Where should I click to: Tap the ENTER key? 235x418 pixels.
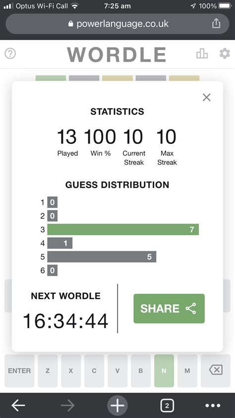19,370
